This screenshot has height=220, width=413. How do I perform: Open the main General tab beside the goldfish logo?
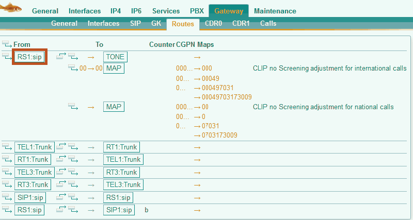coord(45,11)
